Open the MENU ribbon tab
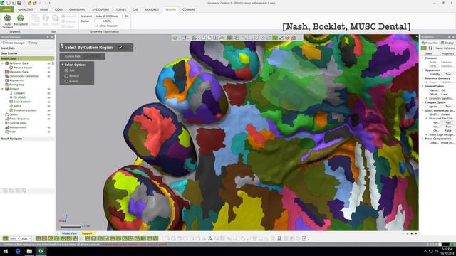456x256 pixels. (x=6, y=9)
